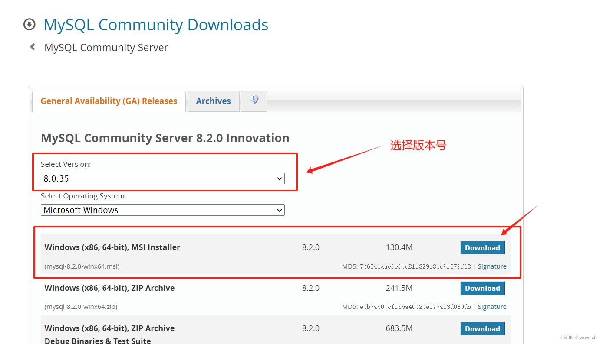The height and width of the screenshot is (344, 603).
Task: Click the Debug Binaries & Test Suite text
Action: coord(98,340)
